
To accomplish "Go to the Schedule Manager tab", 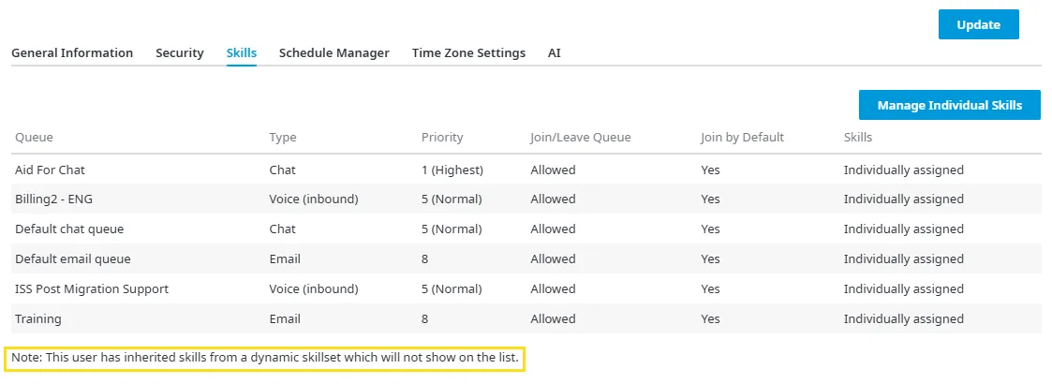I will point(334,52).
